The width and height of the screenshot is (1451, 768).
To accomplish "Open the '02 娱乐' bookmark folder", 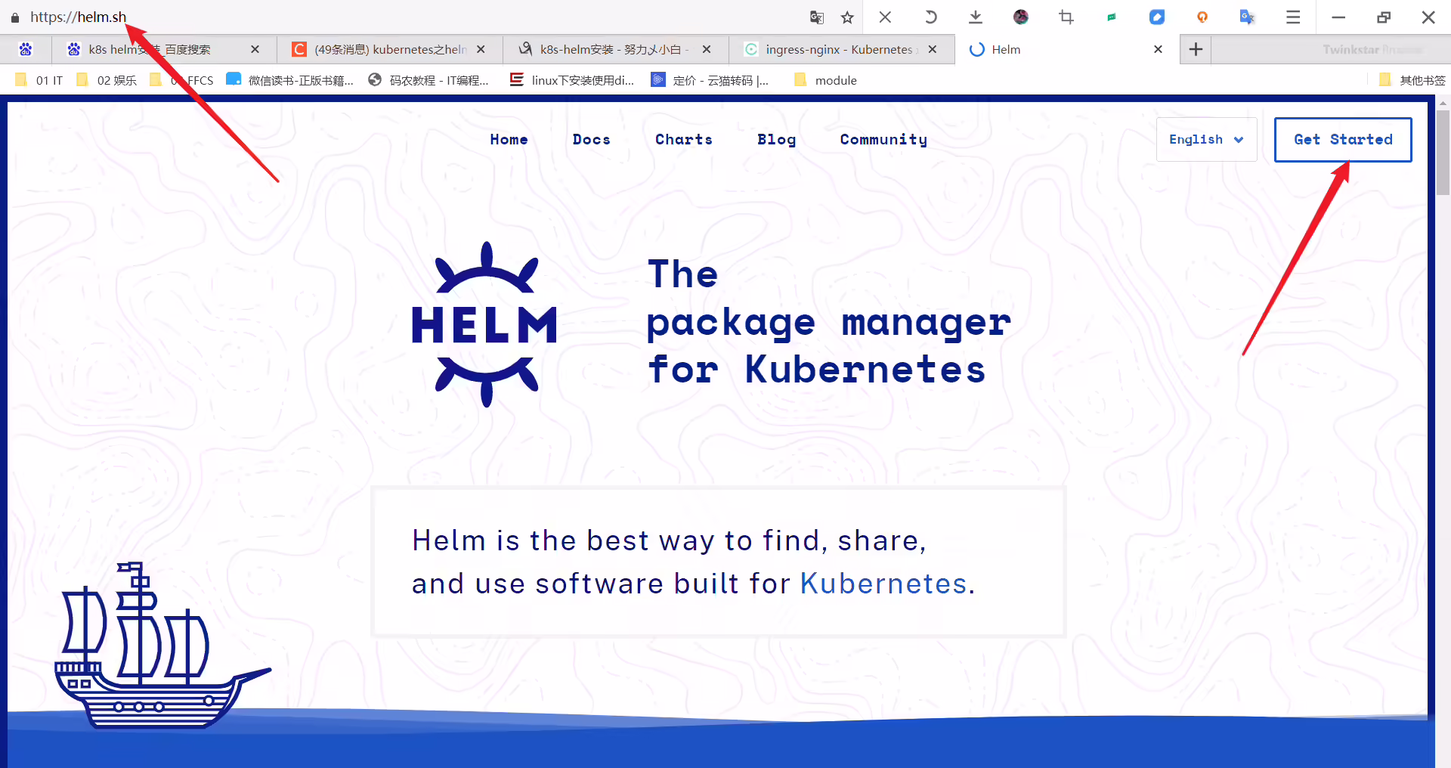I will (x=107, y=80).
